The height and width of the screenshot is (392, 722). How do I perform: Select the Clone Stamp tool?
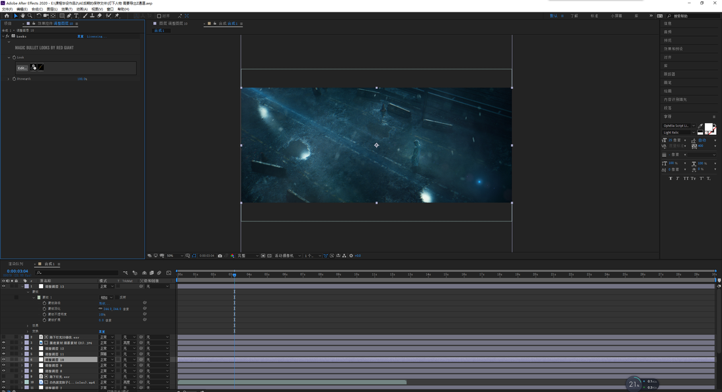pyautogui.click(x=92, y=16)
